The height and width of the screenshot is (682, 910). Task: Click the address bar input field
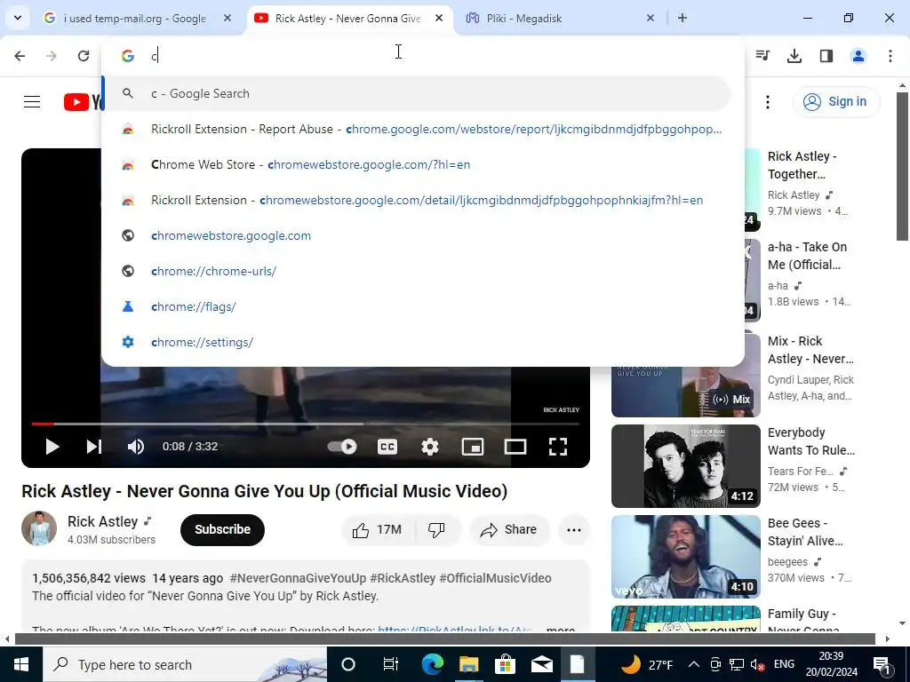422,56
